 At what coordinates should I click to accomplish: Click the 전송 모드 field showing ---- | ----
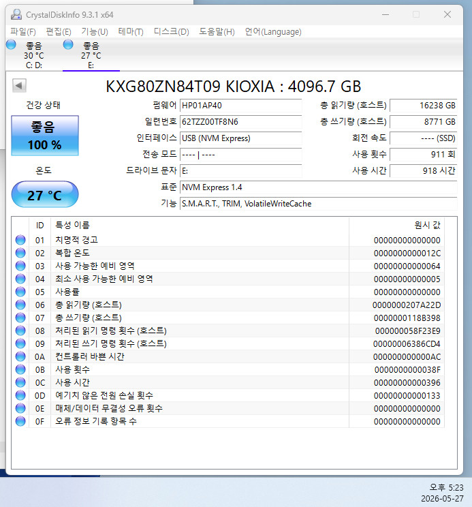pyautogui.click(x=241, y=155)
